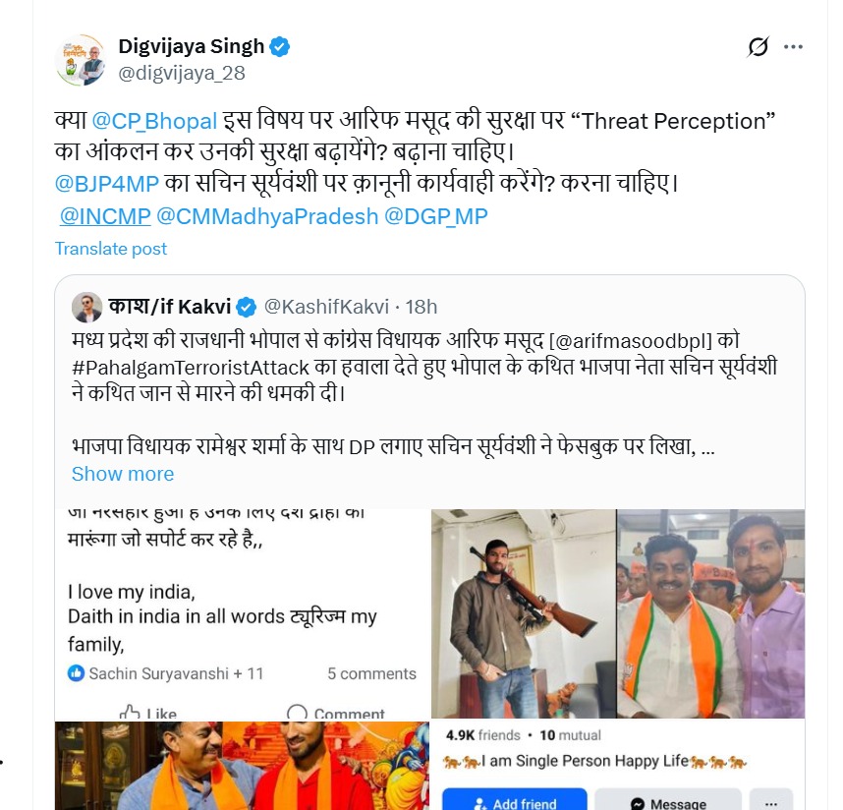
Task: Open the @CP_Bhopal mention link
Action: (155, 121)
